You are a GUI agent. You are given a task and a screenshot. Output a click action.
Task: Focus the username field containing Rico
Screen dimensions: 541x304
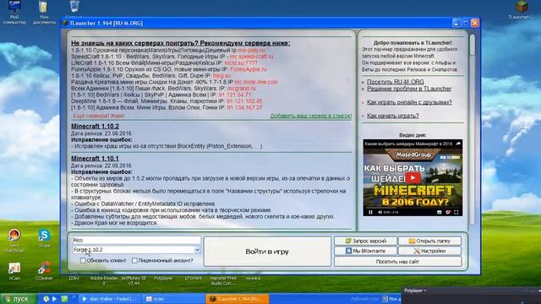click(x=136, y=240)
